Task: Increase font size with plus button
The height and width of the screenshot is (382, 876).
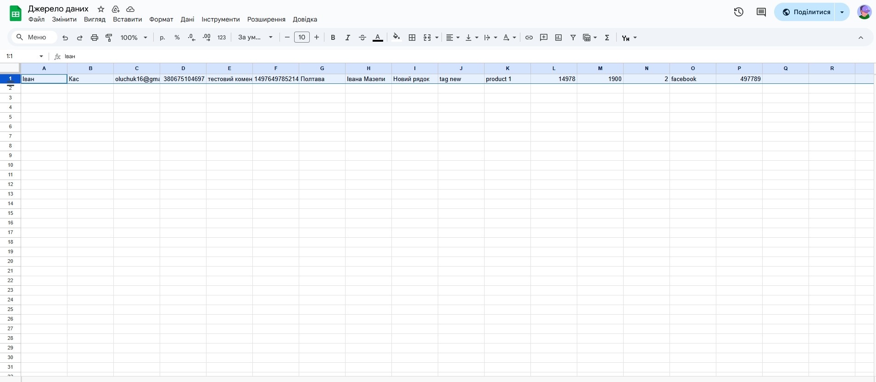Action: tap(317, 38)
